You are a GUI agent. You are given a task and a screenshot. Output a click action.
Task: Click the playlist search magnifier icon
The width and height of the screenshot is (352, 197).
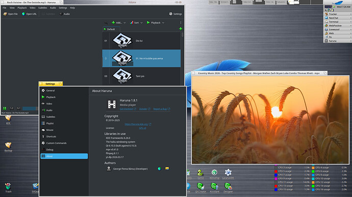coord(106,22)
